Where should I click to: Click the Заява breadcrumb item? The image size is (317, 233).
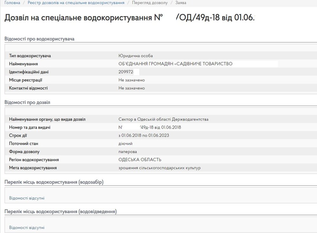tap(181, 3)
